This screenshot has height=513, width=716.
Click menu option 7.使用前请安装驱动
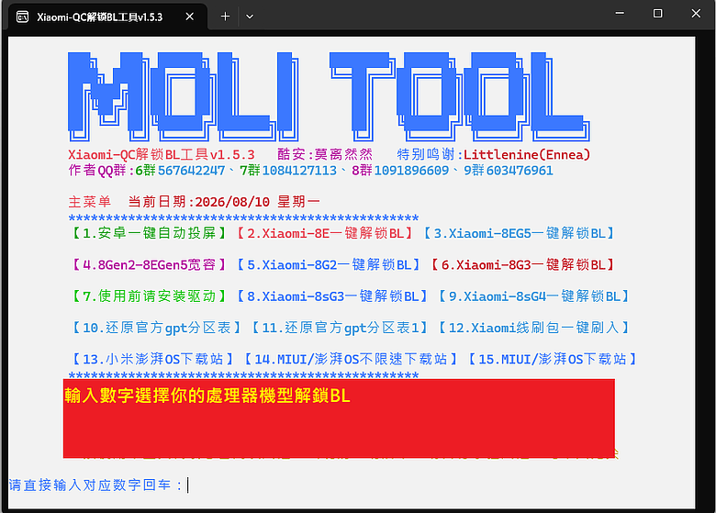pyautogui.click(x=150, y=296)
